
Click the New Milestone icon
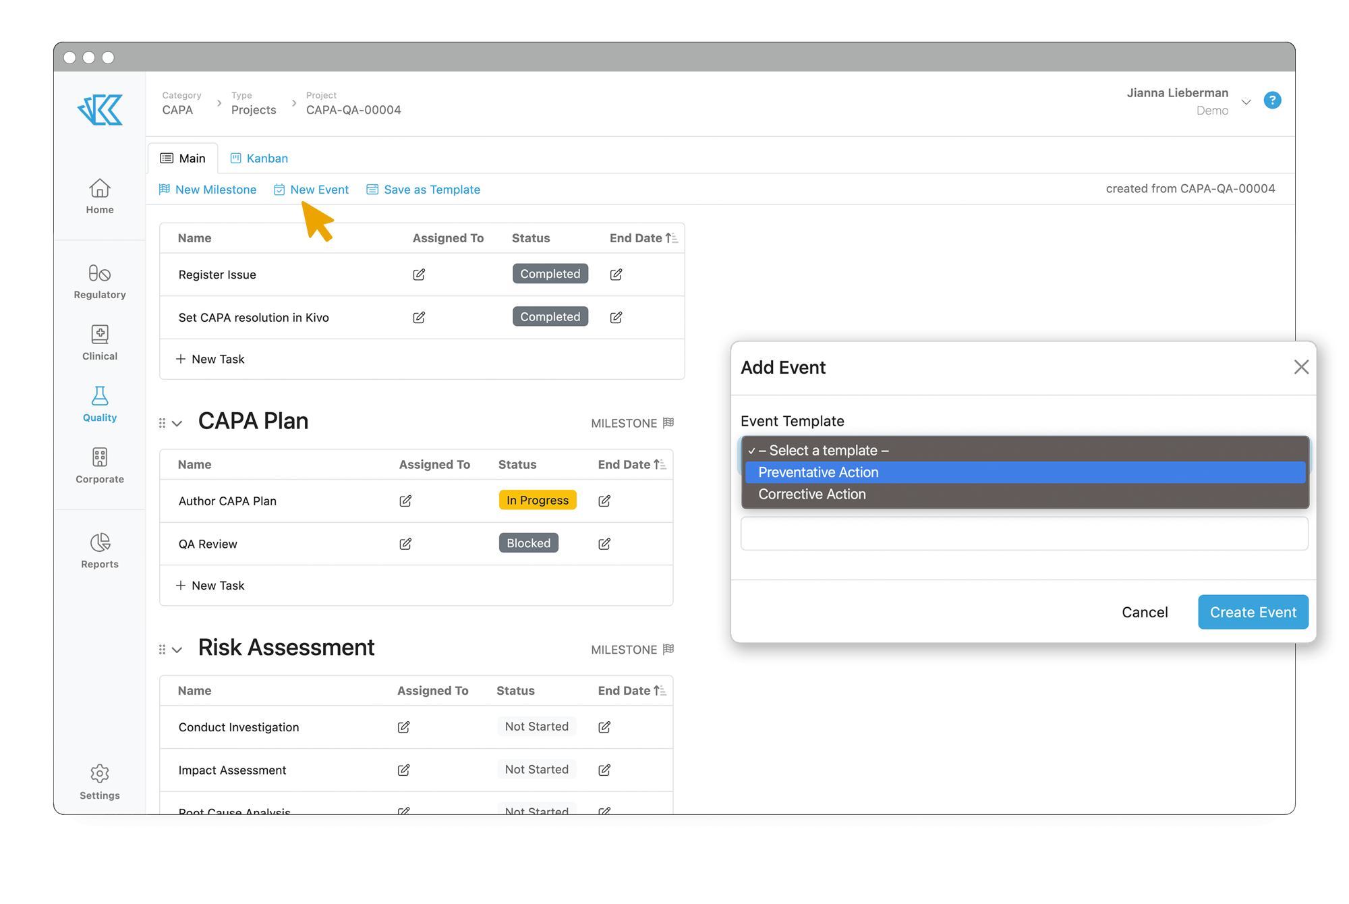pos(165,189)
